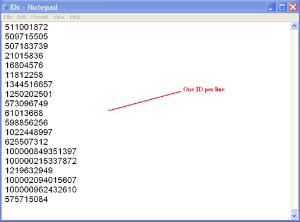Click the line 61013668
Viewport: 300px width, 222px height.
[24, 113]
